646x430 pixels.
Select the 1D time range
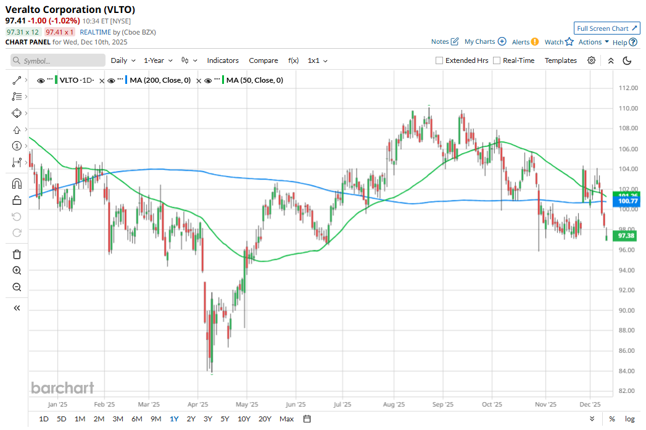[x=44, y=419]
